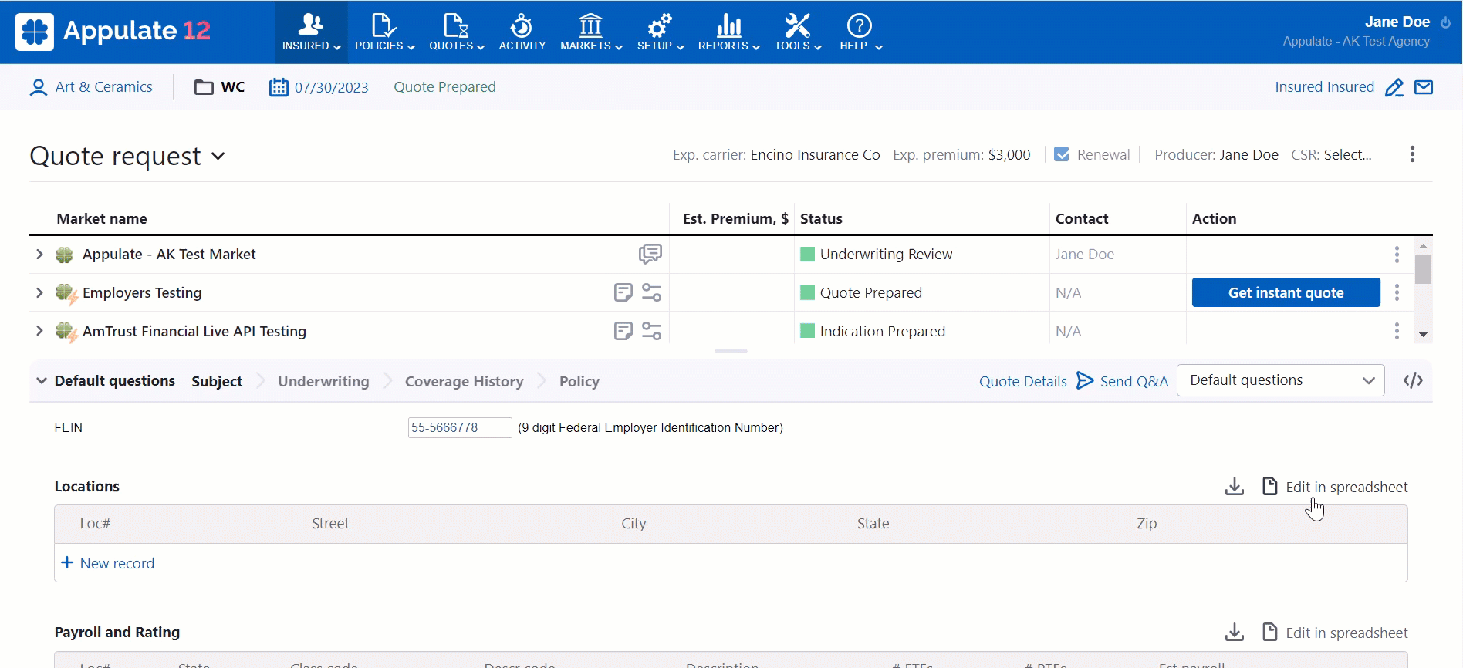Expand the Employers Testing row
This screenshot has height=668, width=1463.
(x=39, y=292)
